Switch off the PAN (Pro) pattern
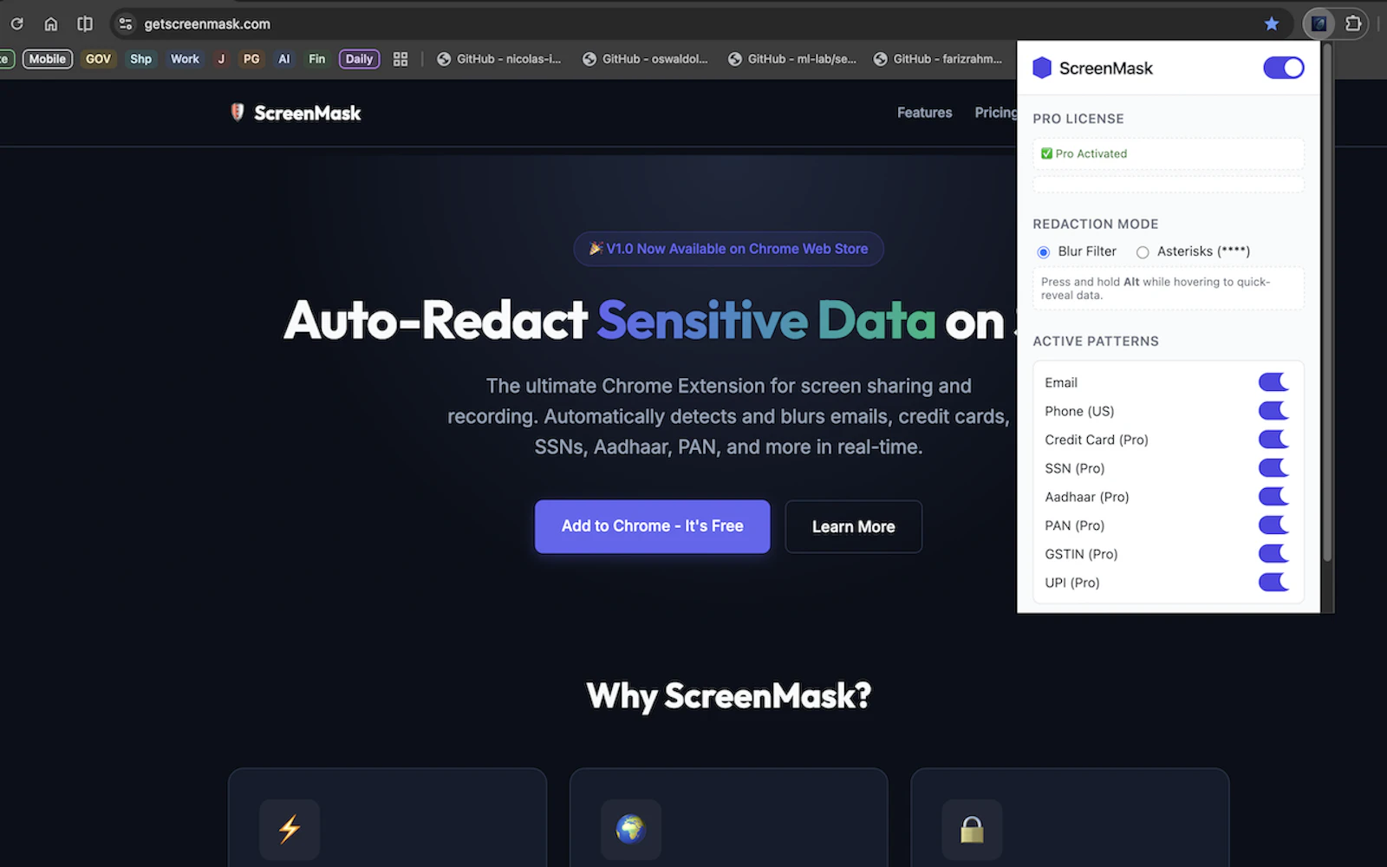This screenshot has height=867, width=1387. 1273,525
